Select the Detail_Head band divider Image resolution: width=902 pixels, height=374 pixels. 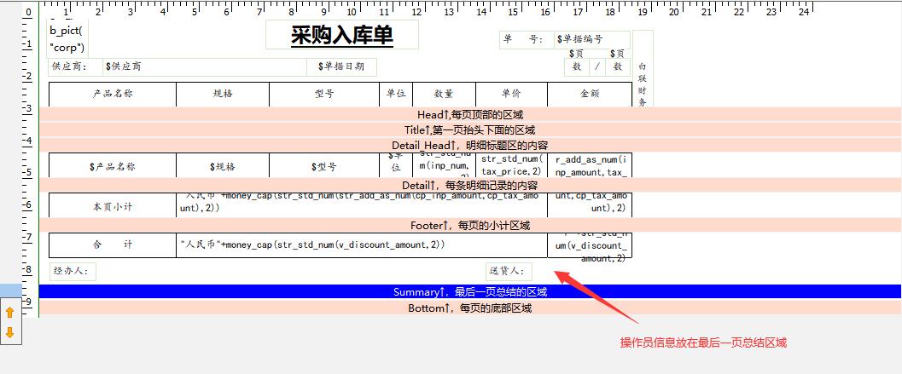469,146
